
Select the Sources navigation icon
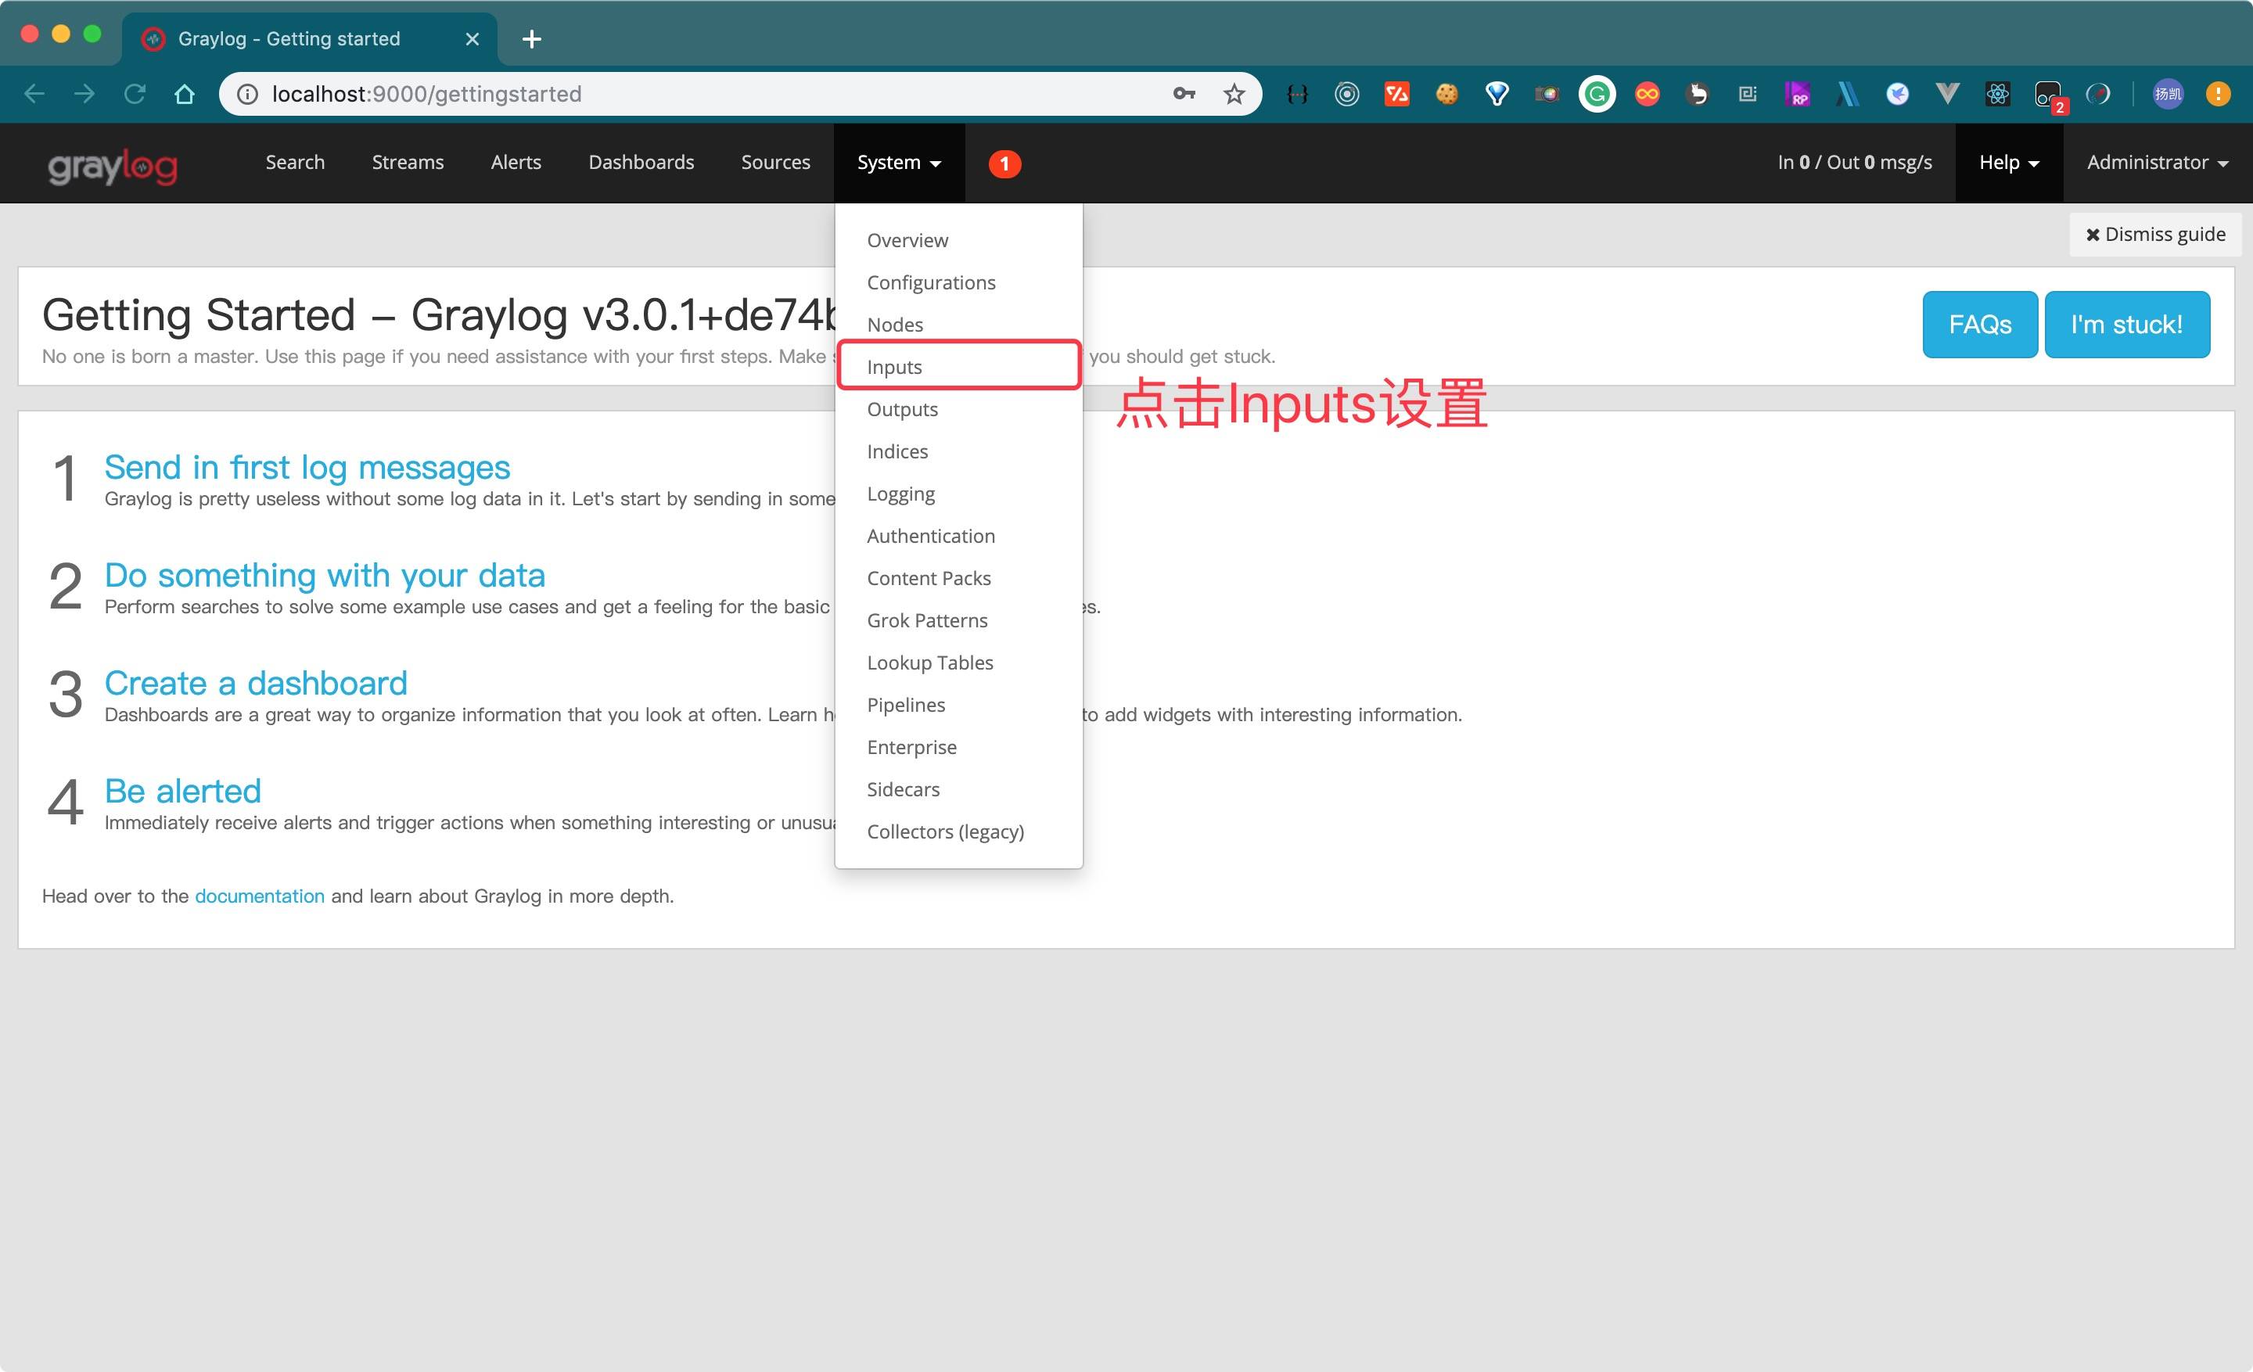774,163
